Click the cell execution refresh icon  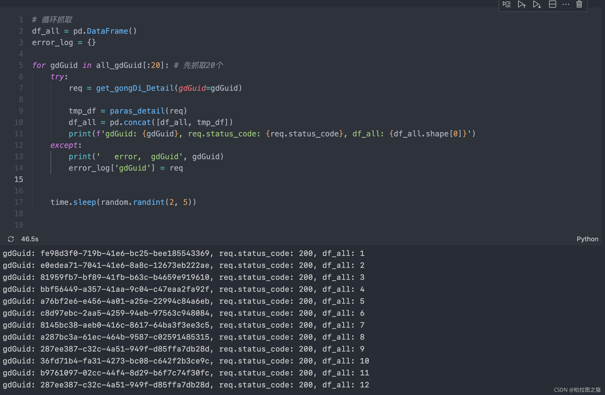point(11,239)
